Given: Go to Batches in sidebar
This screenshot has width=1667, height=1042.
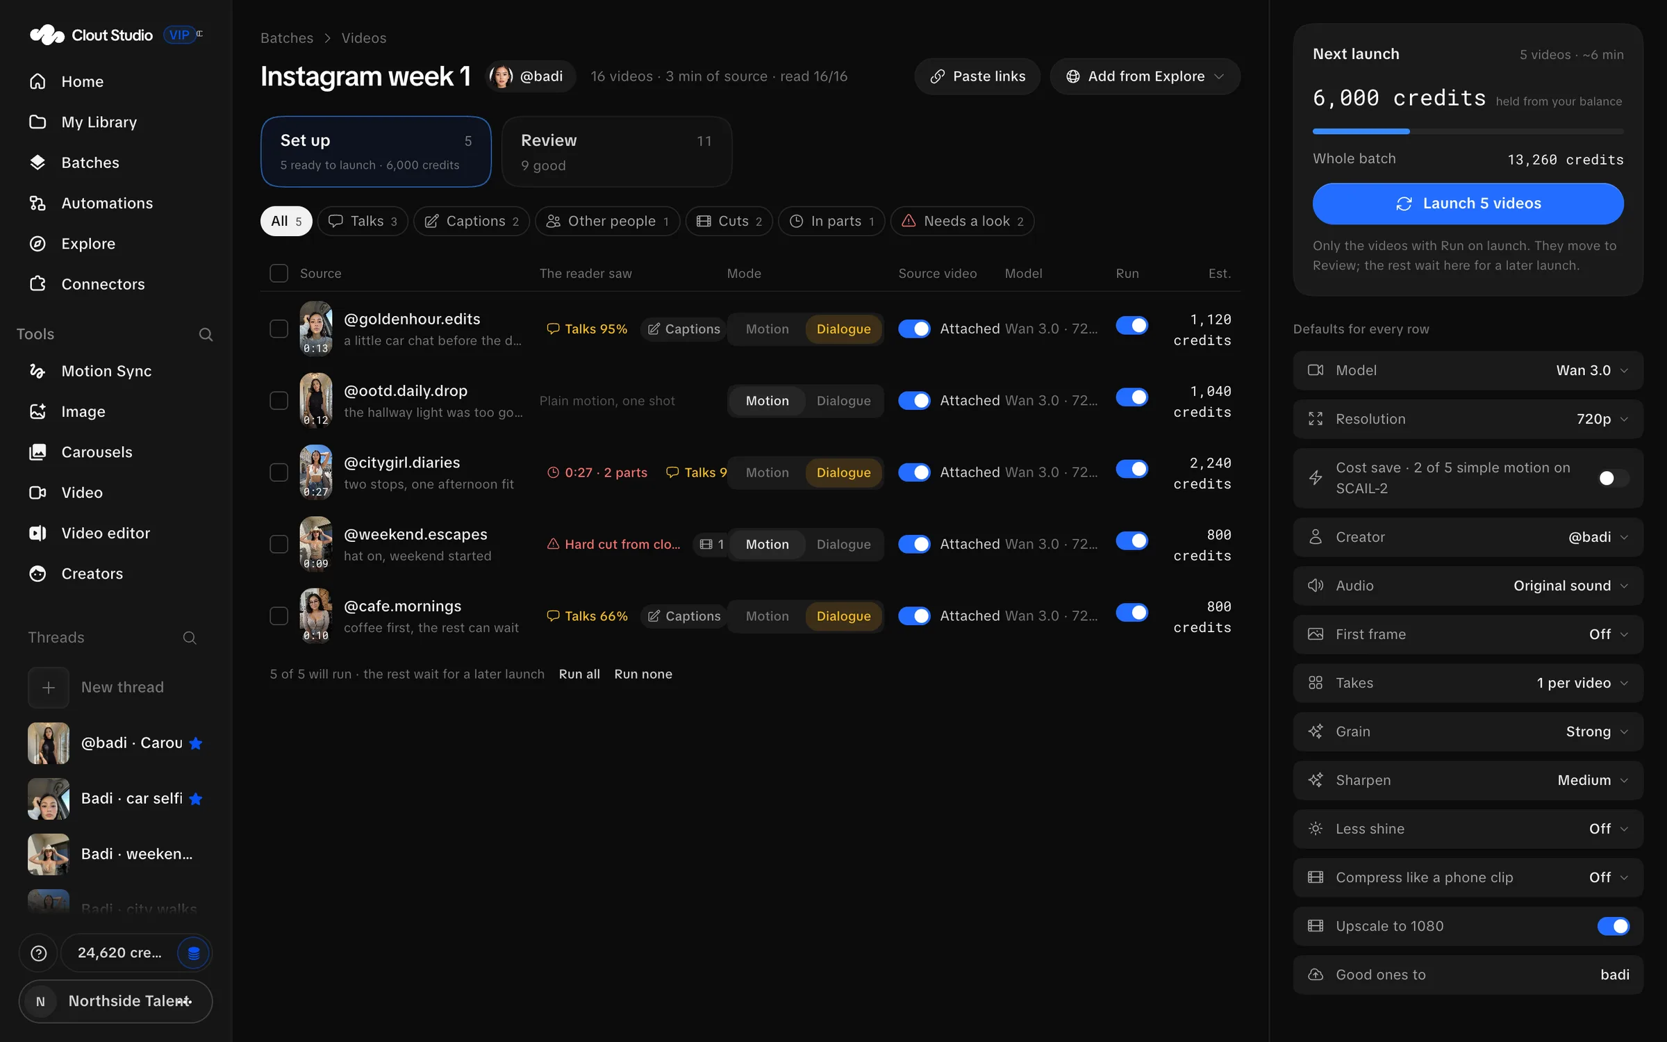Looking at the screenshot, I should coord(90,163).
